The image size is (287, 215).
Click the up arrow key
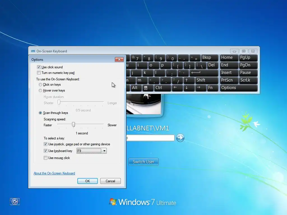click(189, 80)
